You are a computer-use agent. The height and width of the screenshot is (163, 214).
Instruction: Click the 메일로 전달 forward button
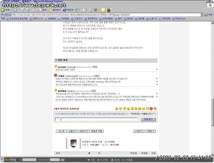[97, 131]
